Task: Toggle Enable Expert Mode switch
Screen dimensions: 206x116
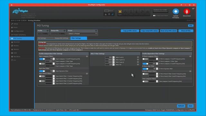Action: click(x=154, y=15)
